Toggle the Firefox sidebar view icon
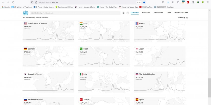Screen dimensions: 211x105 point(178,2)
